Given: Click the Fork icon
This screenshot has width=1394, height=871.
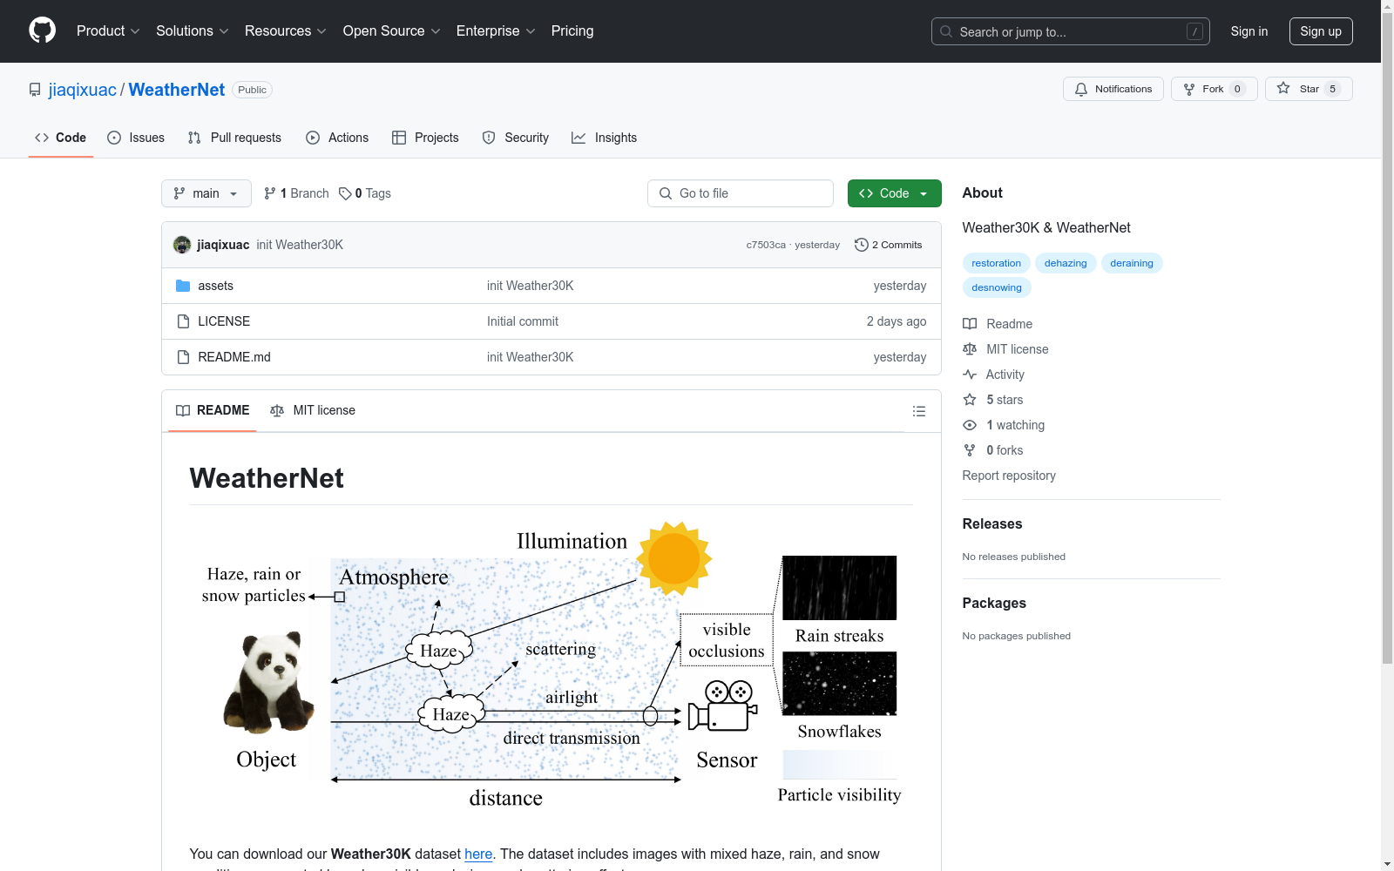Looking at the screenshot, I should 1189,89.
